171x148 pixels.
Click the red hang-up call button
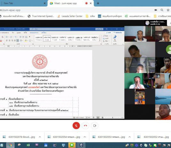(85, 126)
